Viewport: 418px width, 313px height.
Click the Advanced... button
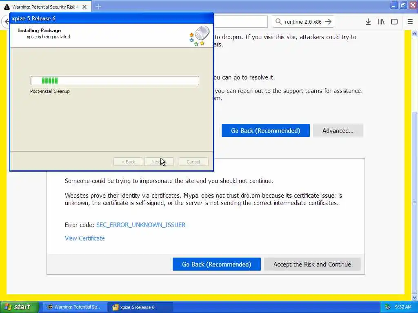click(338, 131)
